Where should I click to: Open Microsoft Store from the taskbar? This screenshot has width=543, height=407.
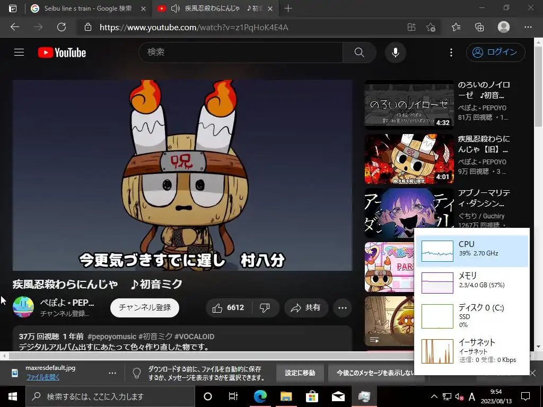312,396
